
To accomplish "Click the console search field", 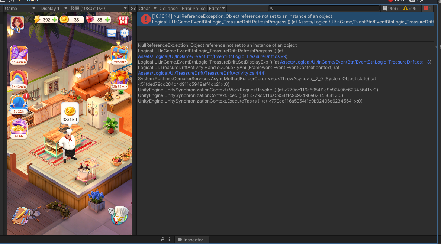I will click(x=323, y=8).
